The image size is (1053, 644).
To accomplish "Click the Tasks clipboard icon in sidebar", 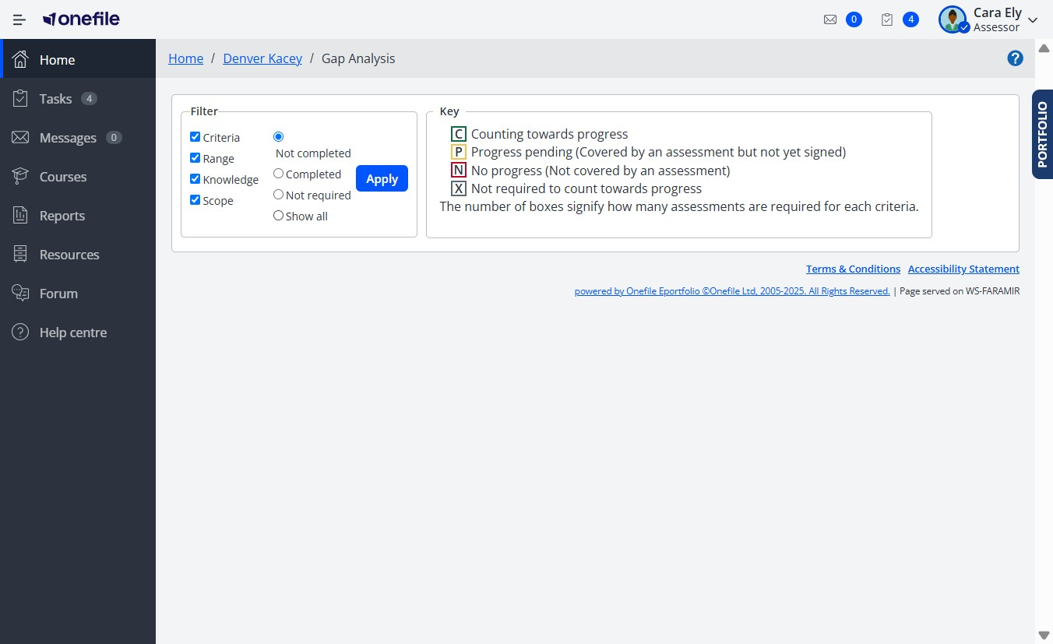I will (21, 98).
